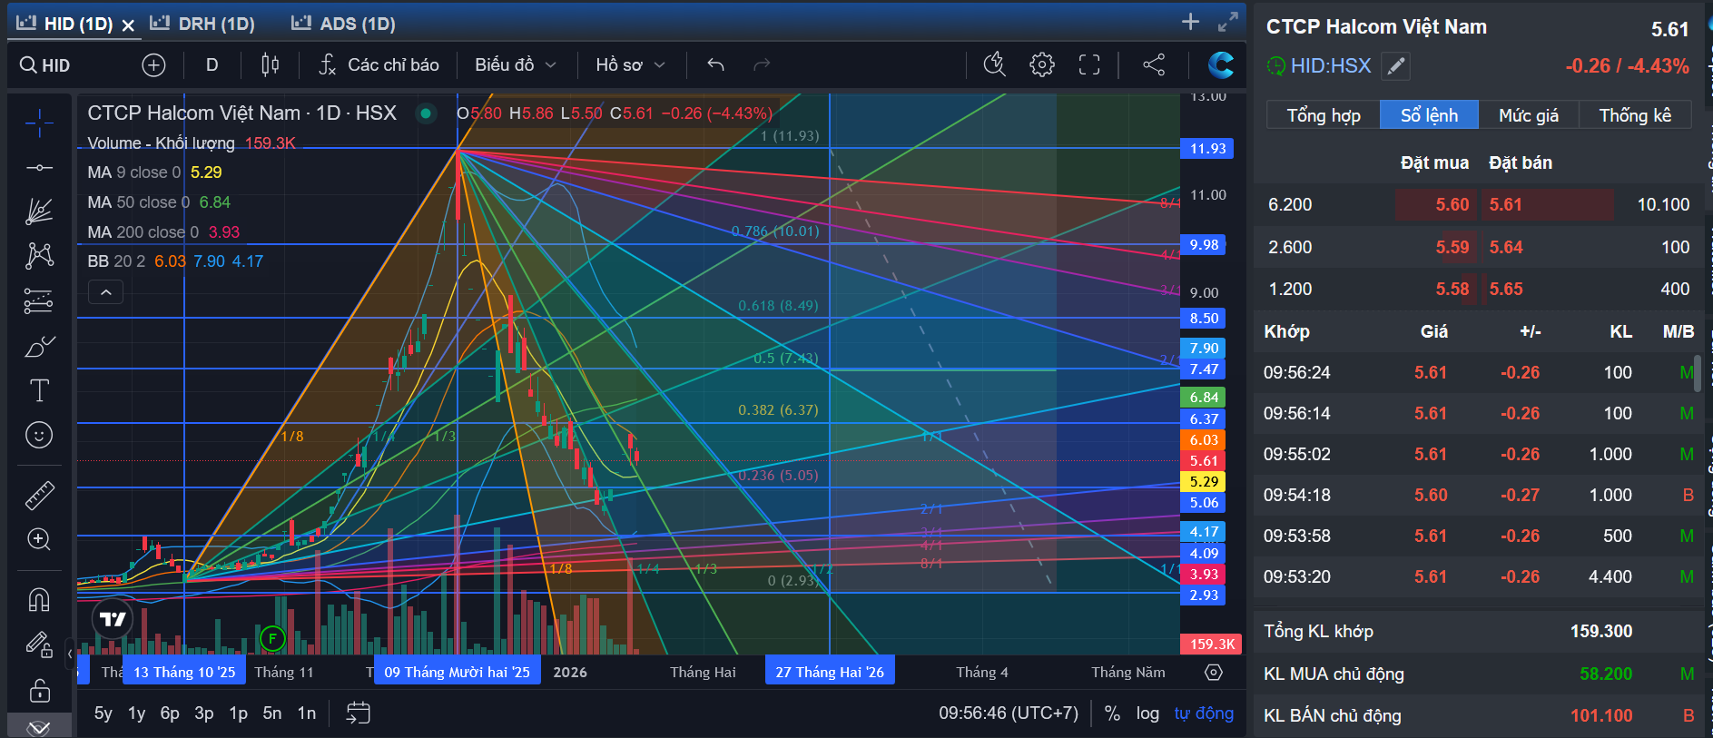Set time range to 5n
The image size is (1713, 738).
point(272,713)
